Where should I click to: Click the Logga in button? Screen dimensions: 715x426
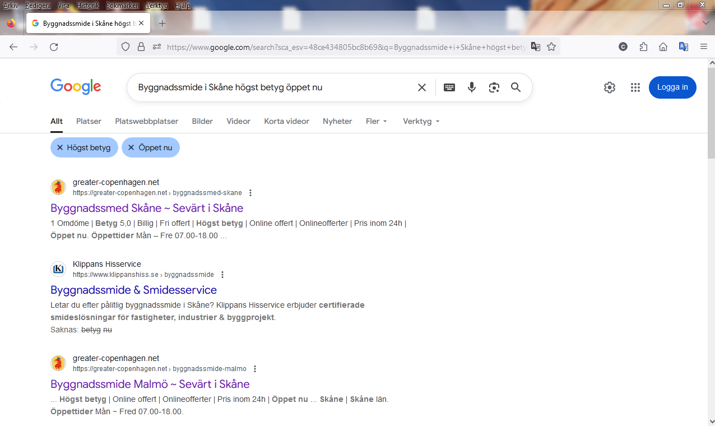[672, 87]
